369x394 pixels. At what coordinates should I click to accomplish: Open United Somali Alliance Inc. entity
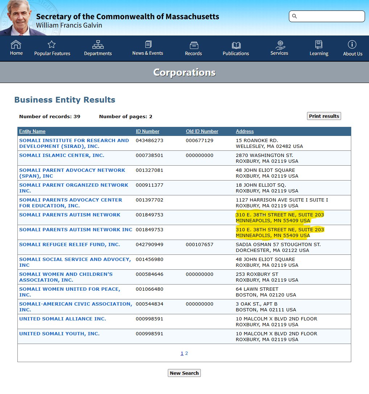[63, 319]
